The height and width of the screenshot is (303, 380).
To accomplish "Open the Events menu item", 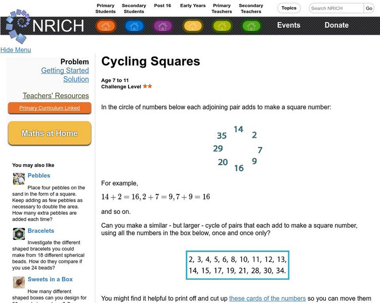I will (x=288, y=25).
